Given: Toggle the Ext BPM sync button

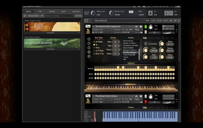Looking at the screenshot, I should (131, 12).
